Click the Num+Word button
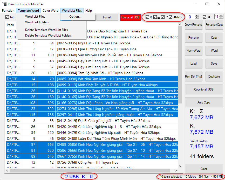 [193, 51]
